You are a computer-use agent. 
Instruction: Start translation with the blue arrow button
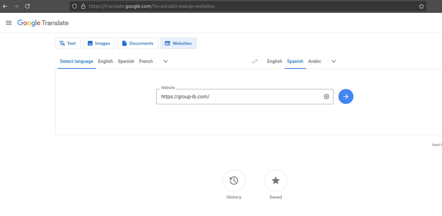click(346, 96)
